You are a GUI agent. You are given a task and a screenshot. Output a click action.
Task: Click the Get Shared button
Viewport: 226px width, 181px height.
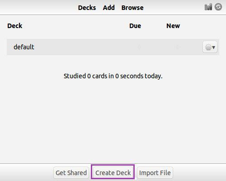(x=71, y=173)
